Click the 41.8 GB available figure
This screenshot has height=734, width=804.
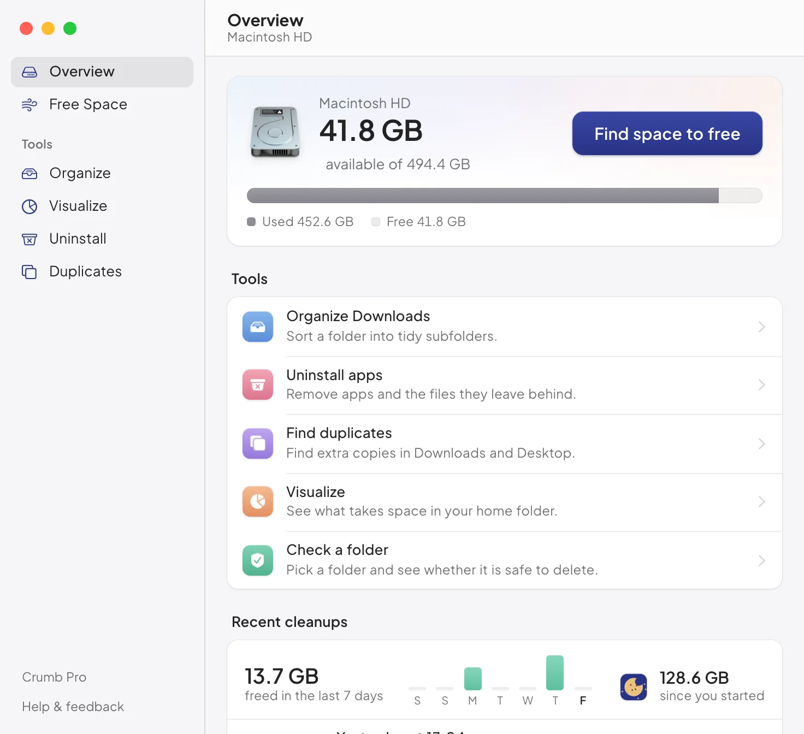[x=371, y=131]
